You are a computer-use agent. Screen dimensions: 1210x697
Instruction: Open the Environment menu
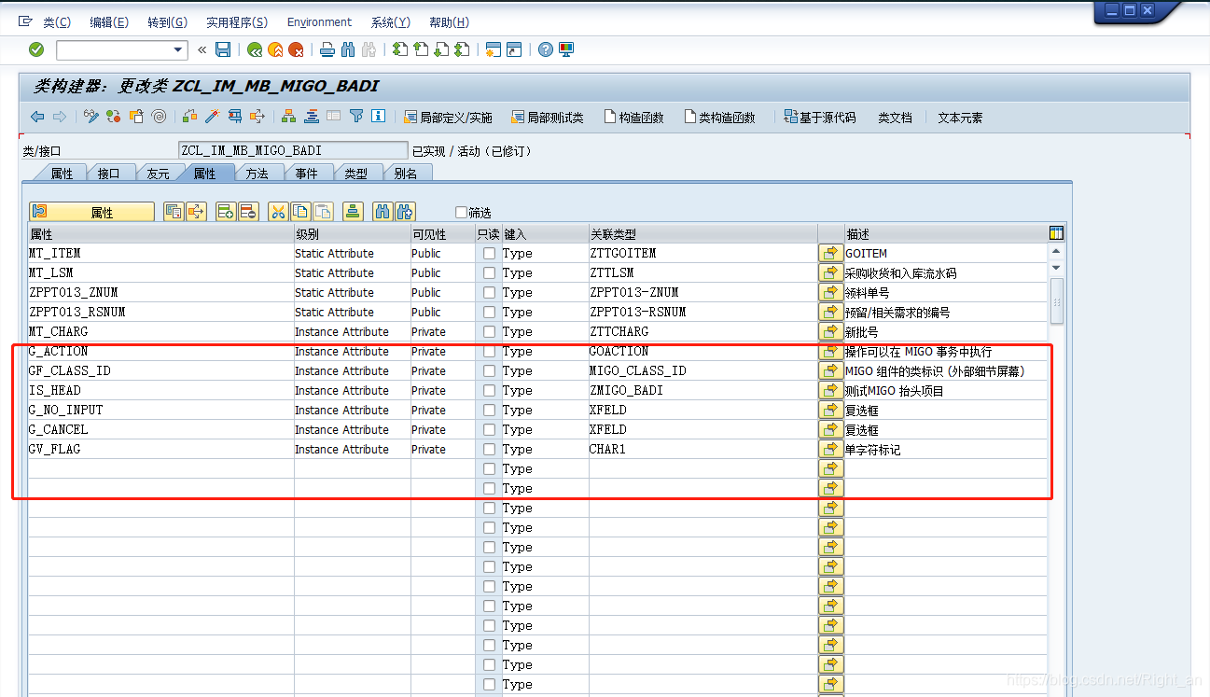(319, 22)
